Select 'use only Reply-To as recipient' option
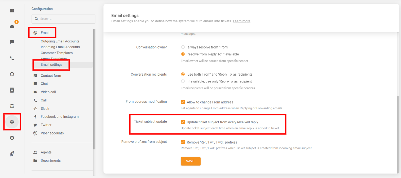This screenshot has width=401, height=178. [183, 81]
